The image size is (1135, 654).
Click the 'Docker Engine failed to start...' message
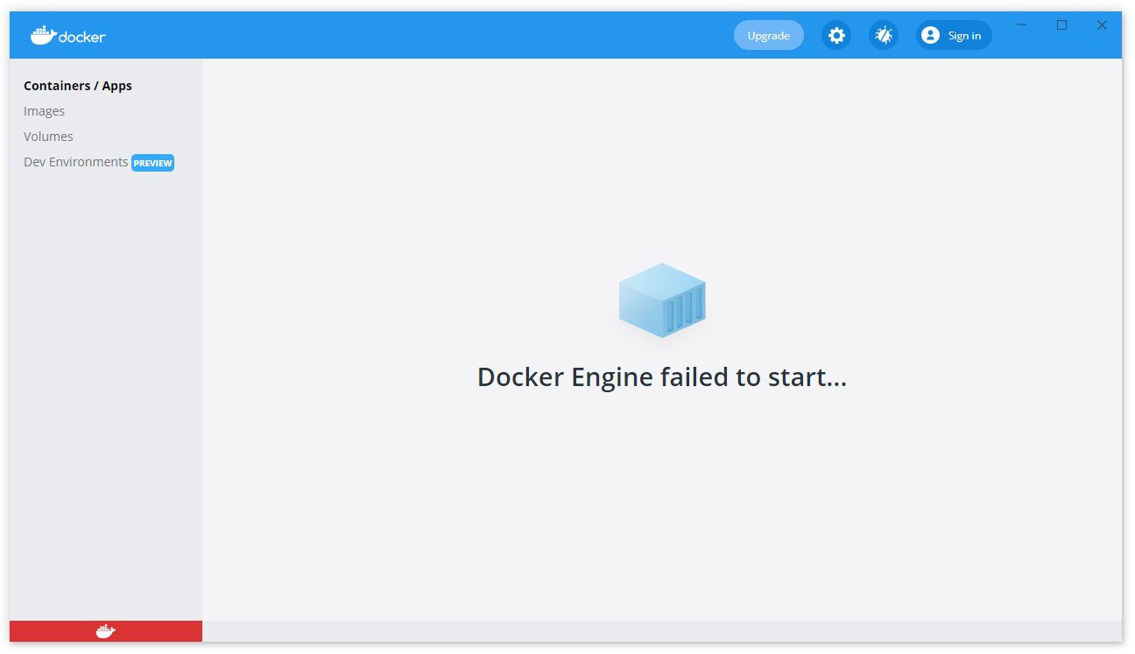[x=662, y=376]
